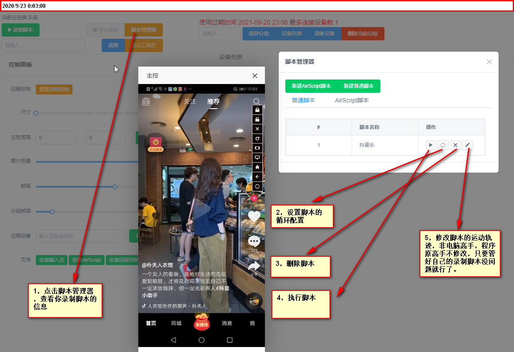Image resolution: width=514 pixels, height=352 pixels.
Task: Run the 抖音乐 script with the play icon
Action: 431,145
